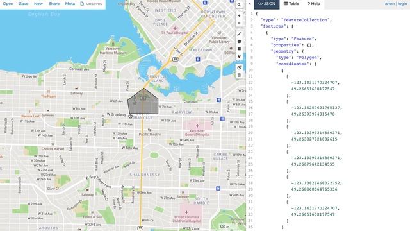Click the Shaughnessy neighbourhood label

click(x=145, y=175)
